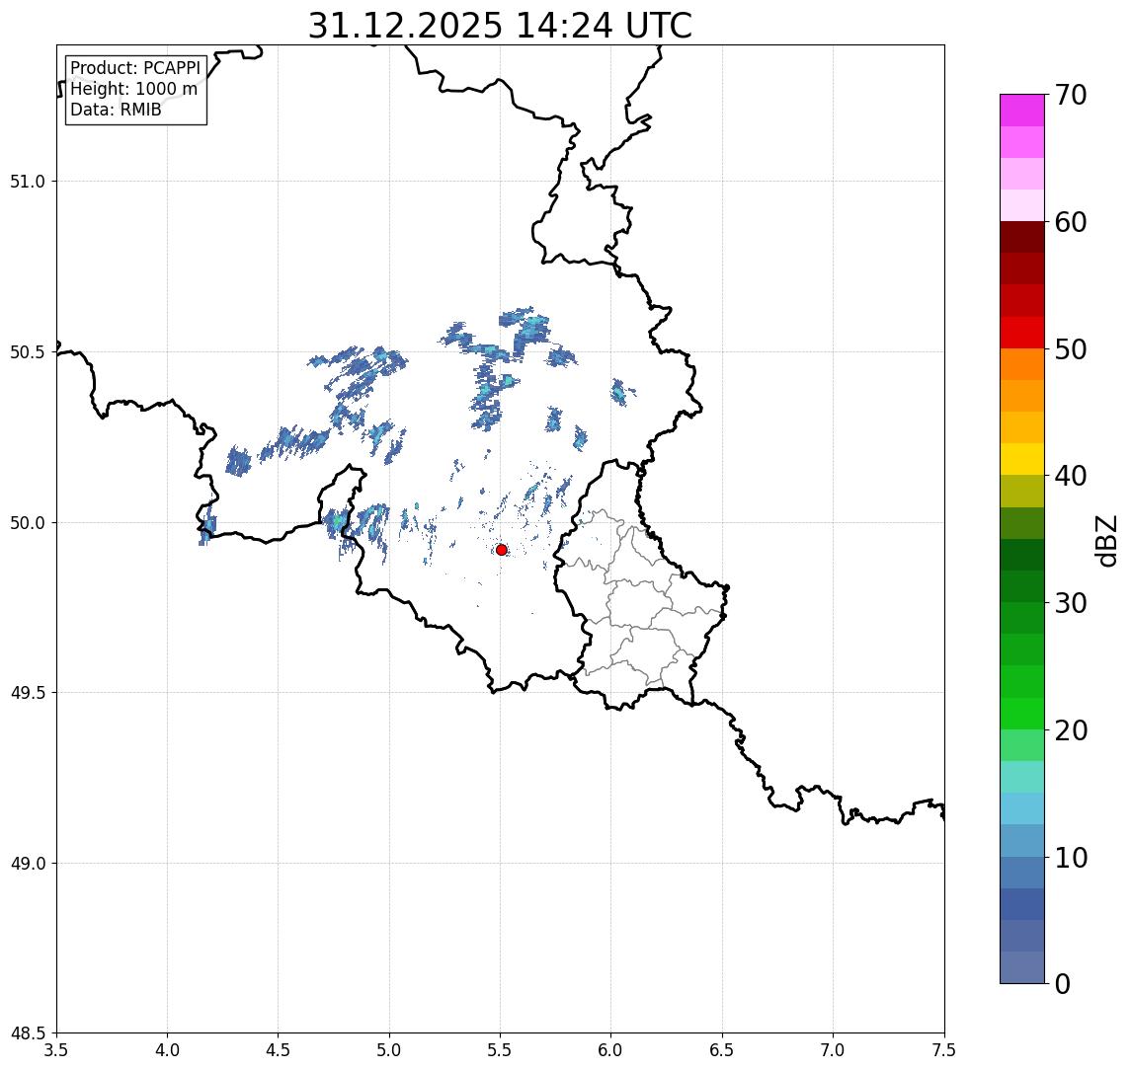Click longitude axis label 4.0
Image resolution: width=1131 pixels, height=1070 pixels.
[x=167, y=1050]
